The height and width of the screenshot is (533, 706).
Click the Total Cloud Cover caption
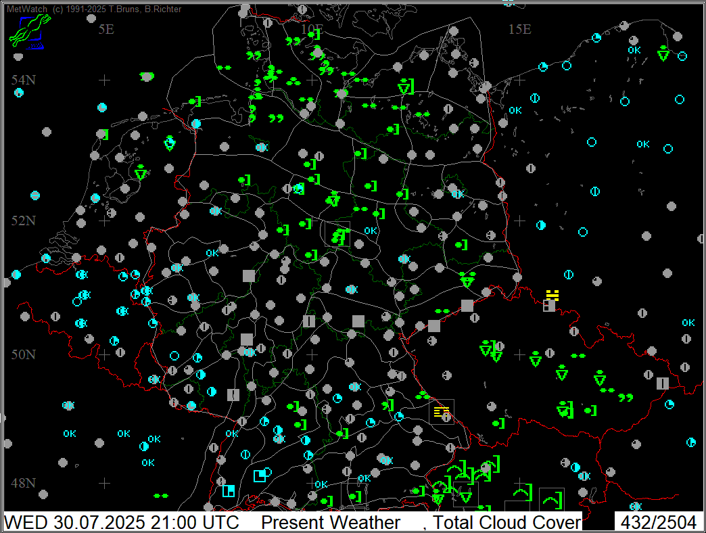pos(507,522)
